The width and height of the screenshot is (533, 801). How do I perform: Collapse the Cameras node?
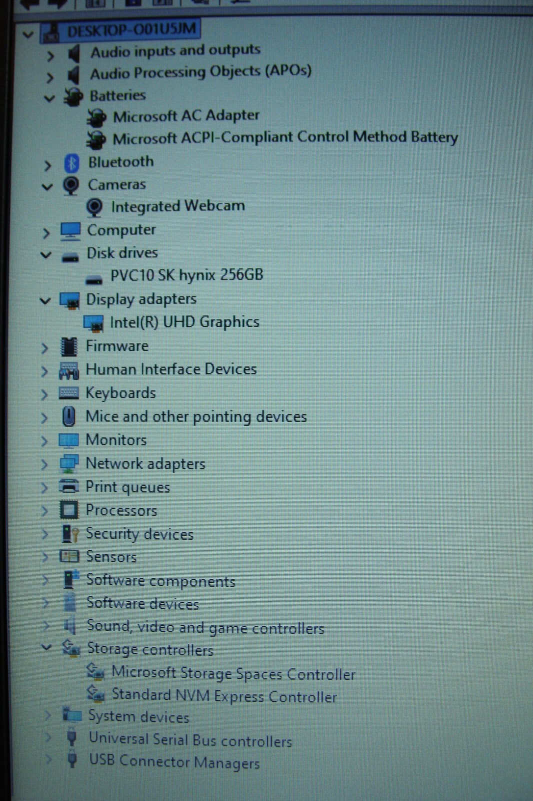47,187
